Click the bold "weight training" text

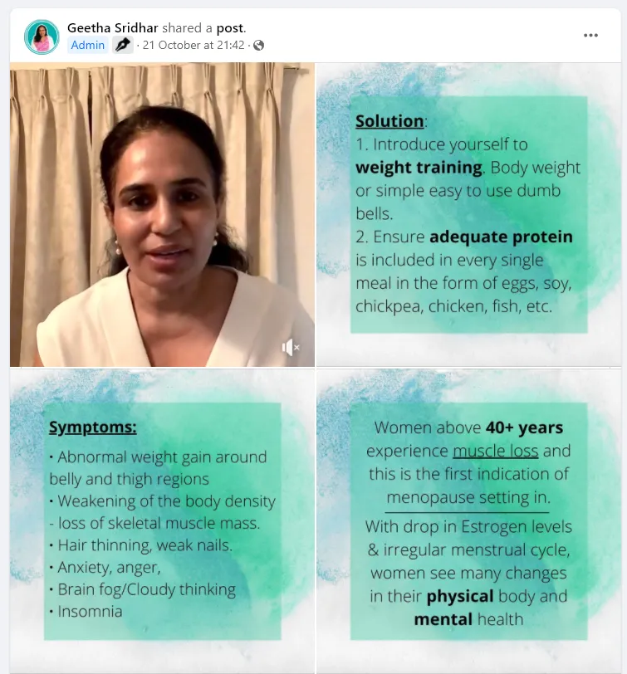419,168
